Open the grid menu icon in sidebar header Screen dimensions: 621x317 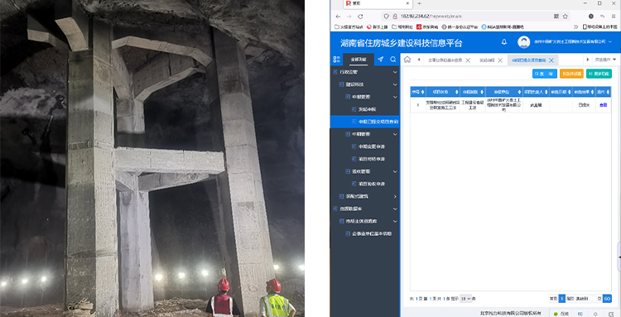tap(337, 60)
